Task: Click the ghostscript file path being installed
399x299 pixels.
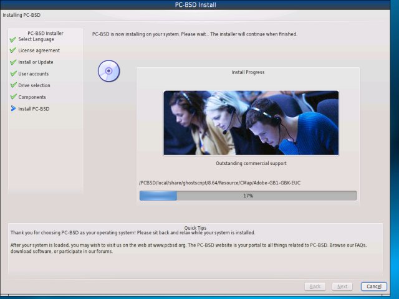Action: 219,183
